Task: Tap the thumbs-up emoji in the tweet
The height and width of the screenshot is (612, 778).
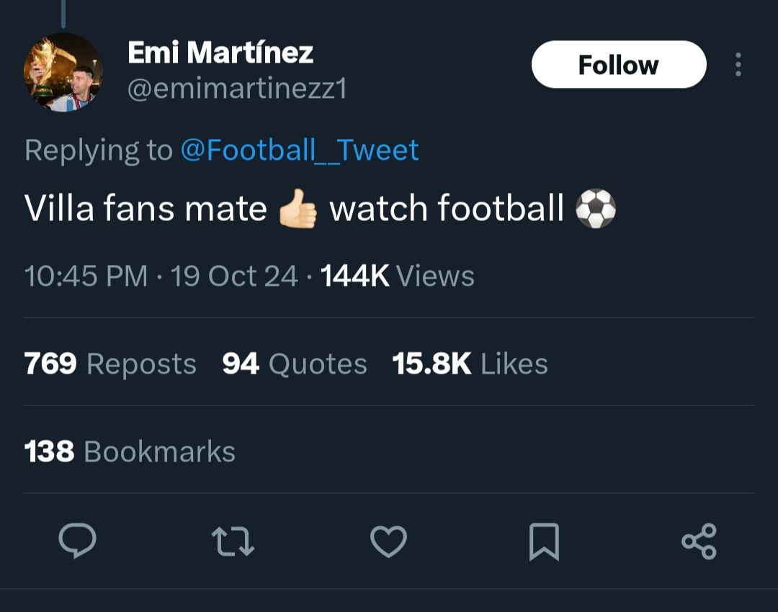Action: [298, 208]
